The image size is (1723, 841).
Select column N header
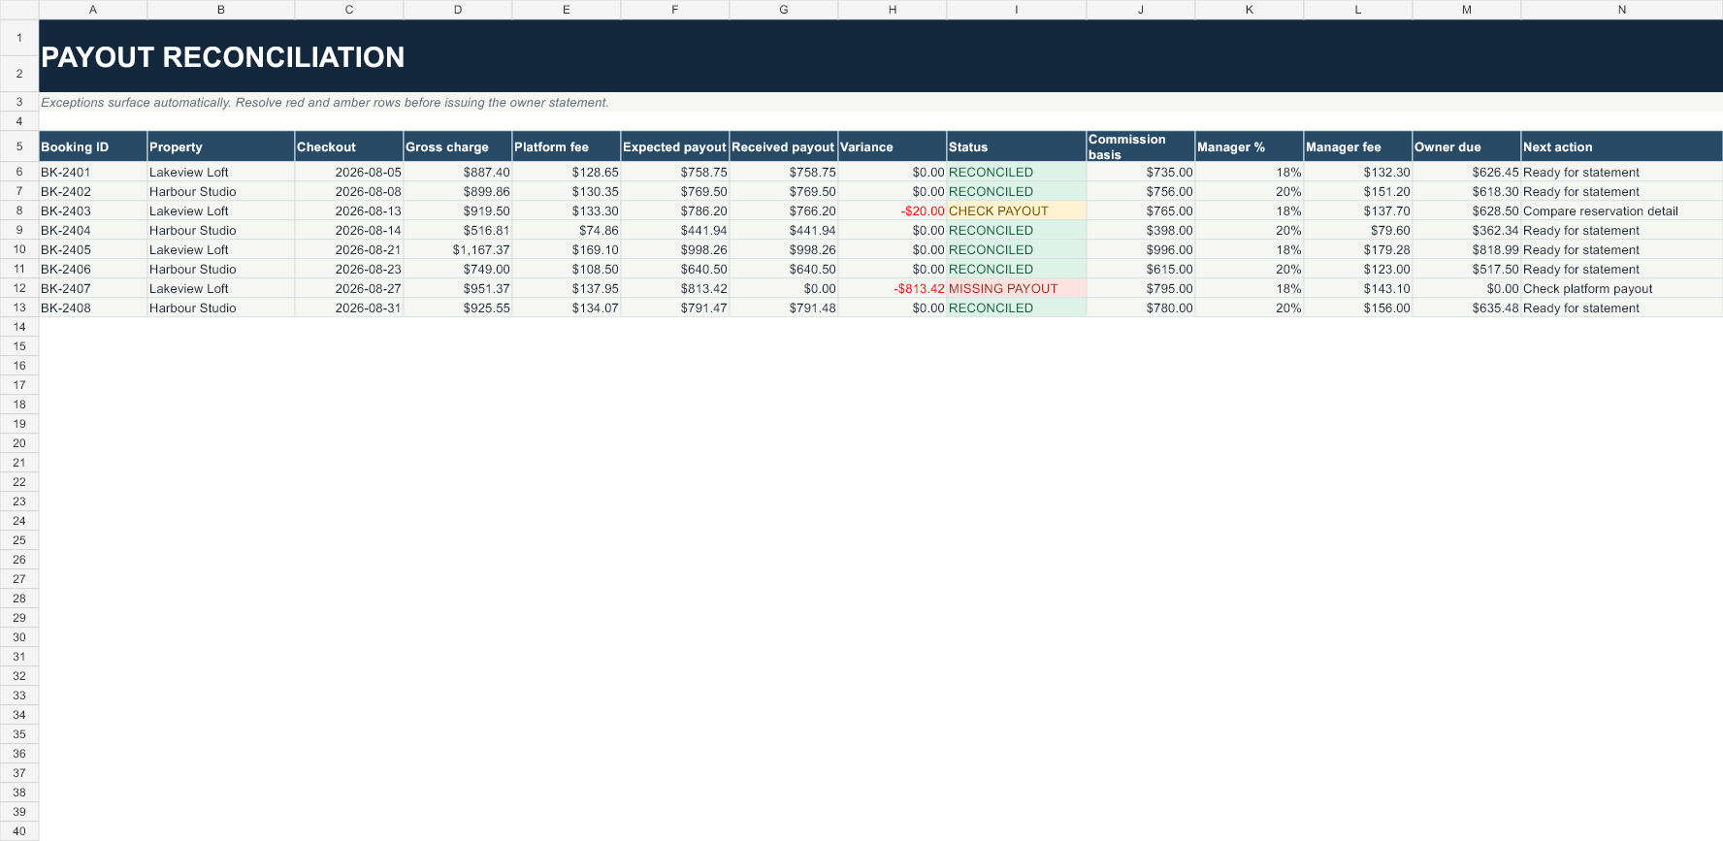[1622, 10]
